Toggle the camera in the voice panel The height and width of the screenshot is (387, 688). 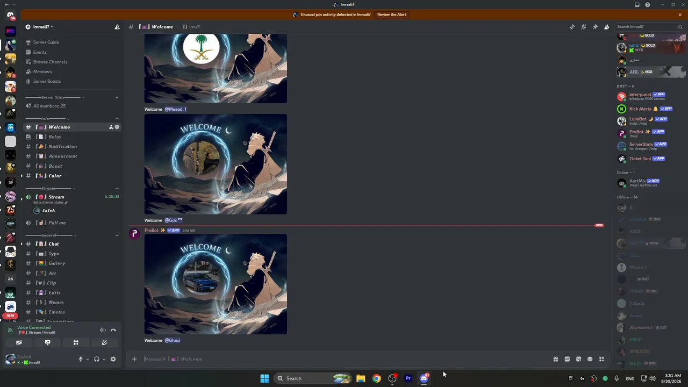(19, 342)
